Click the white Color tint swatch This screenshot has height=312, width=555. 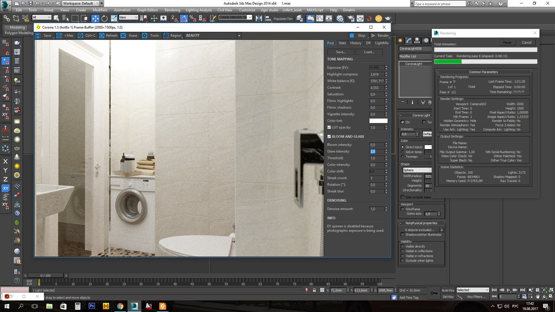378,121
